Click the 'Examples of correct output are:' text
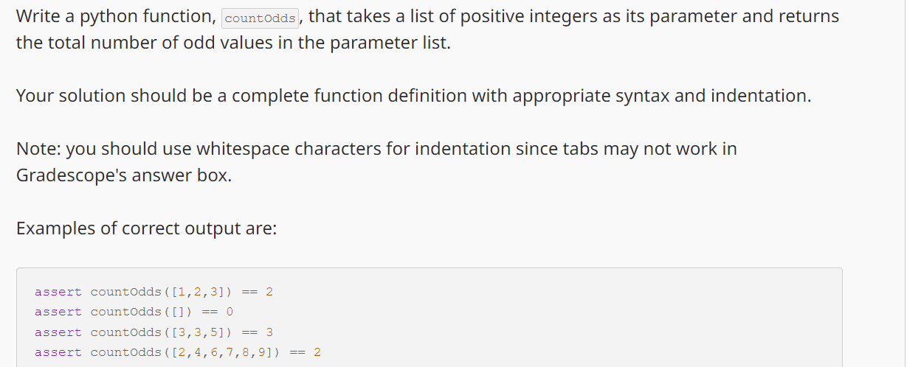 coord(146,228)
